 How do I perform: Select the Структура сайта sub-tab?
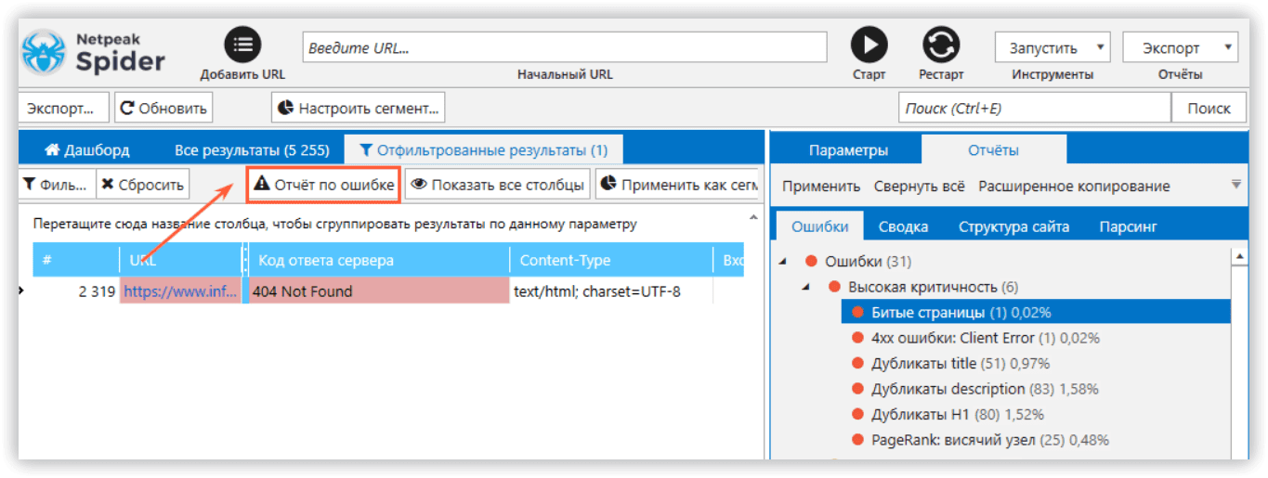tap(1013, 226)
